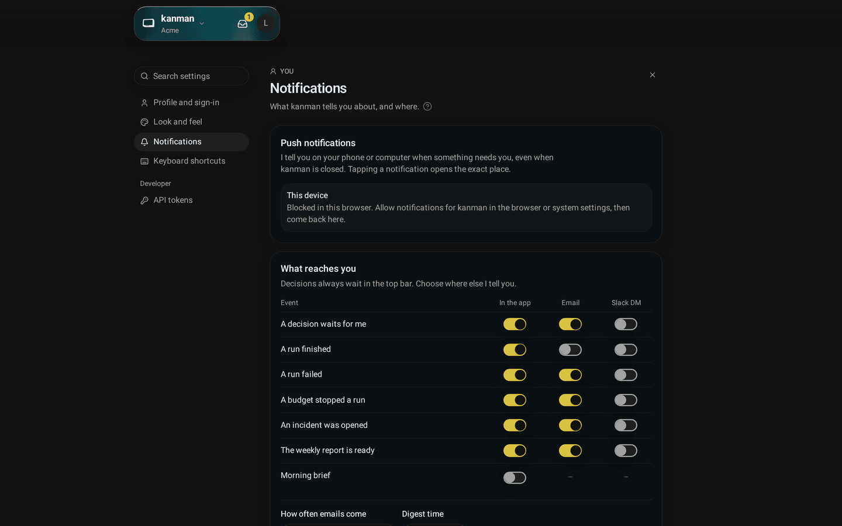Toggle in-app alert for a run finished
Image resolution: width=842 pixels, height=526 pixels.
515,349
